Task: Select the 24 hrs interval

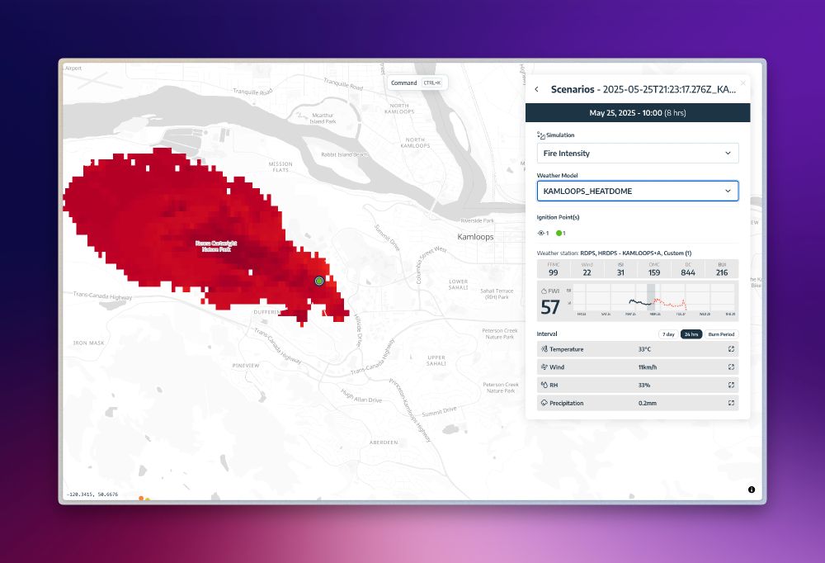Action: (691, 334)
